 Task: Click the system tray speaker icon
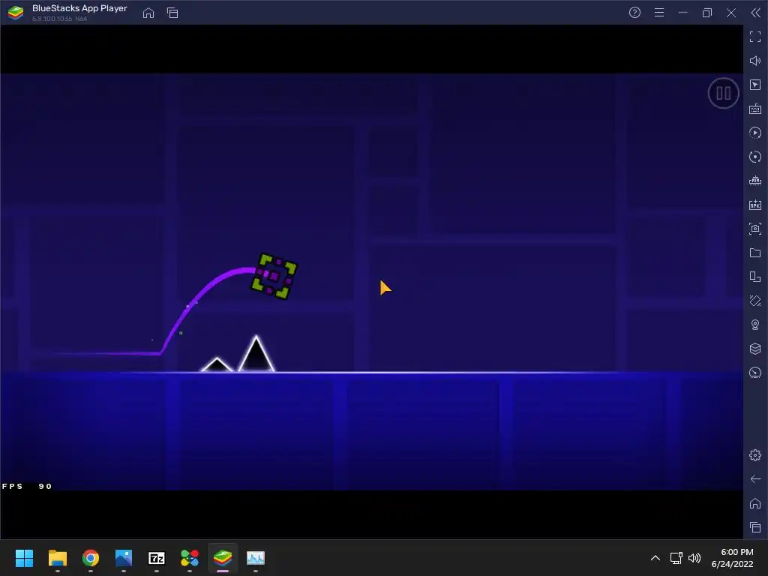point(694,558)
